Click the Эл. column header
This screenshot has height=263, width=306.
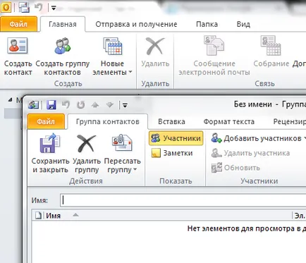(x=300, y=216)
